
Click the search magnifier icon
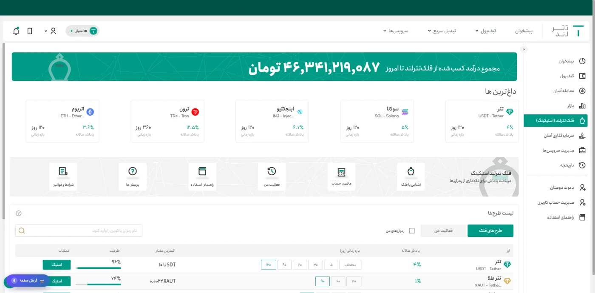point(22,231)
